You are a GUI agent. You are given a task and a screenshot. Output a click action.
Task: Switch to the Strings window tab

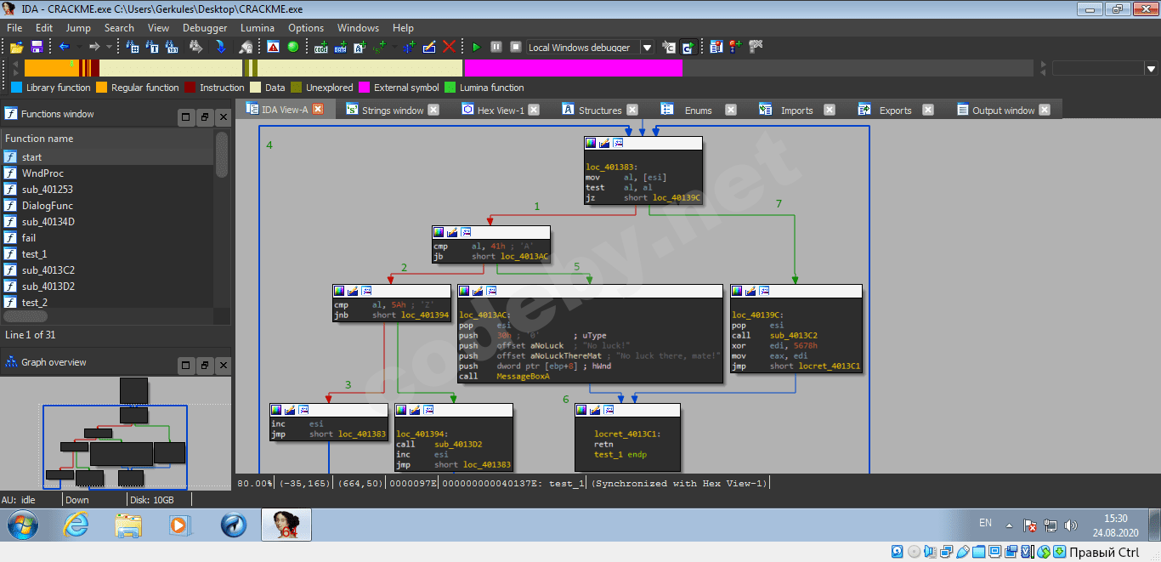(392, 111)
